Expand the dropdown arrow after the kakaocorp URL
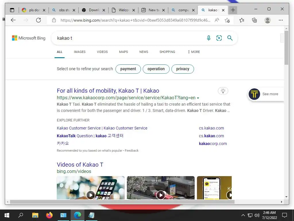294x221 pixels. pos(198,98)
